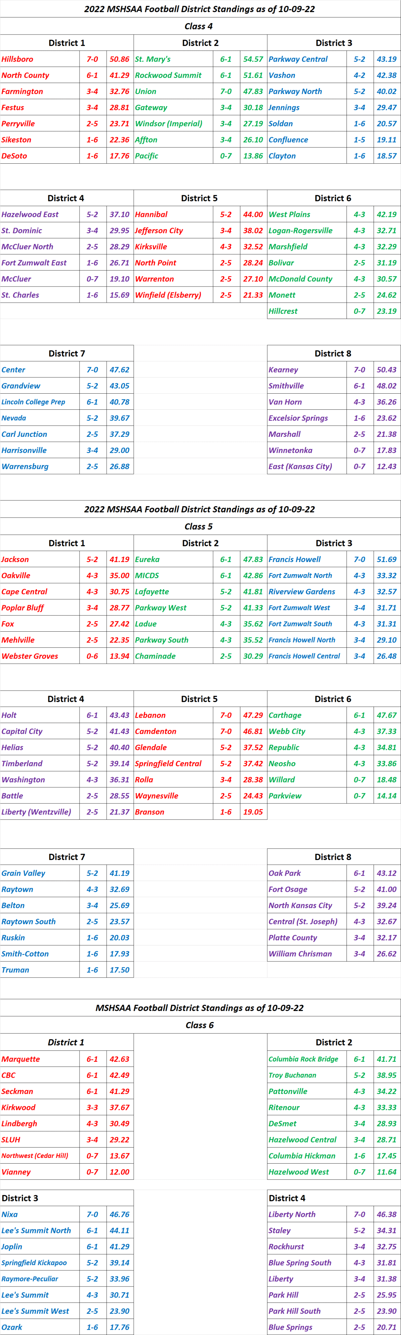Select the Central (St. Joseph) cell

pyautogui.click(x=307, y=921)
